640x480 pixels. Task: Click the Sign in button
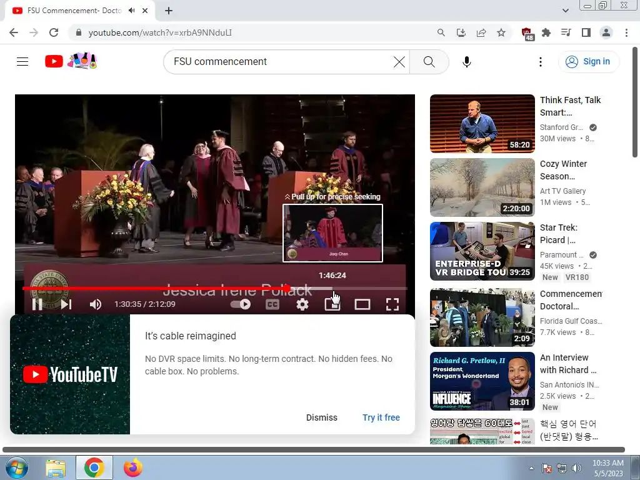[x=588, y=62]
